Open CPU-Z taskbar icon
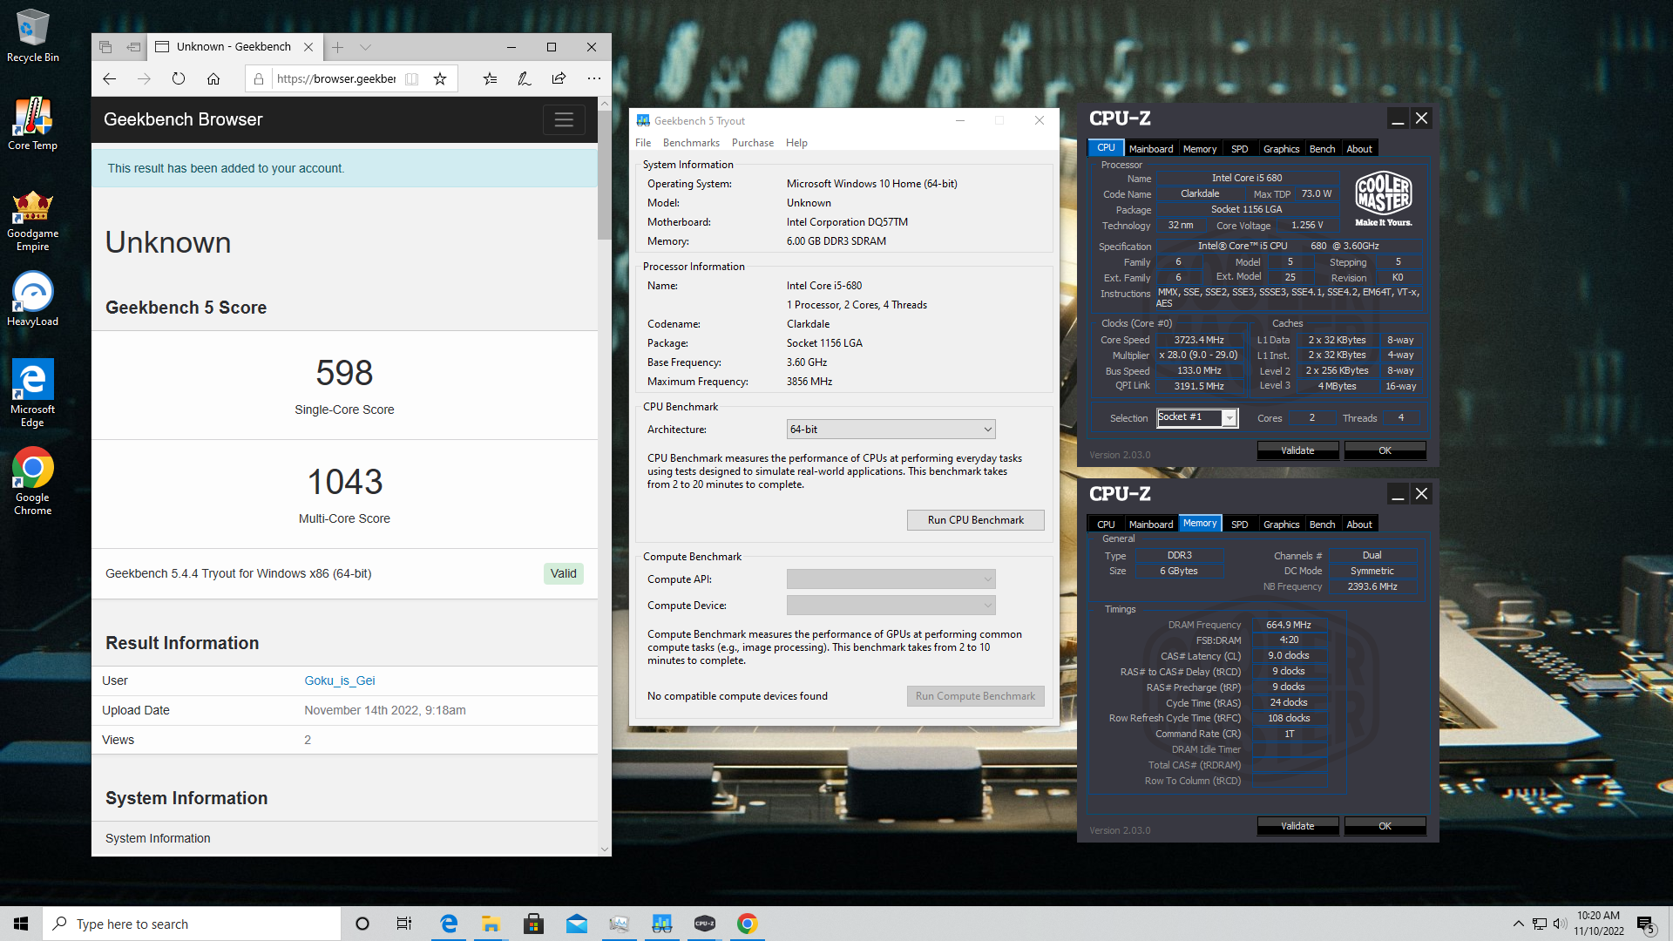 pyautogui.click(x=704, y=924)
